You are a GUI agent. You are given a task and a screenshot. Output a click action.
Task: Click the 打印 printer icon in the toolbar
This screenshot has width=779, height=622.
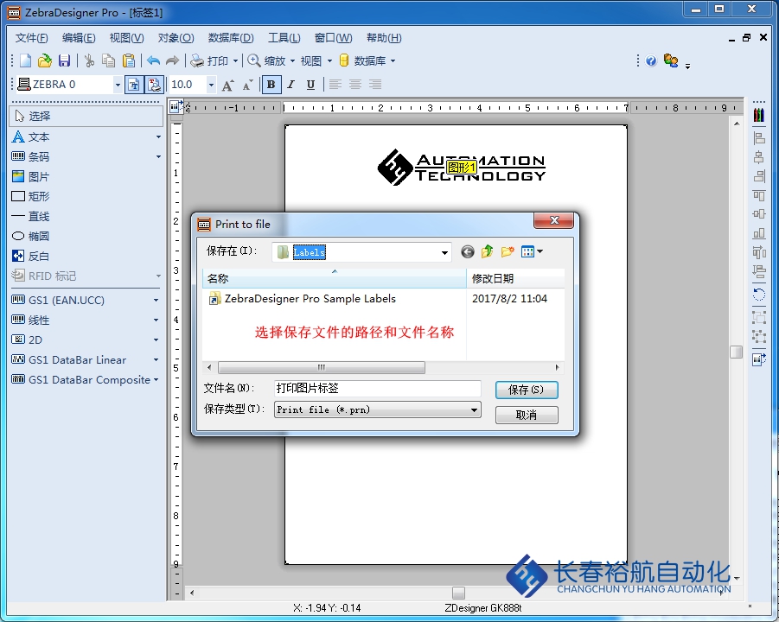point(197,60)
